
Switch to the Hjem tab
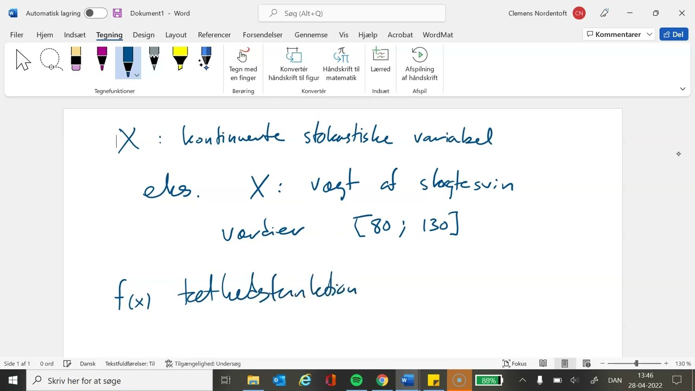tap(45, 35)
